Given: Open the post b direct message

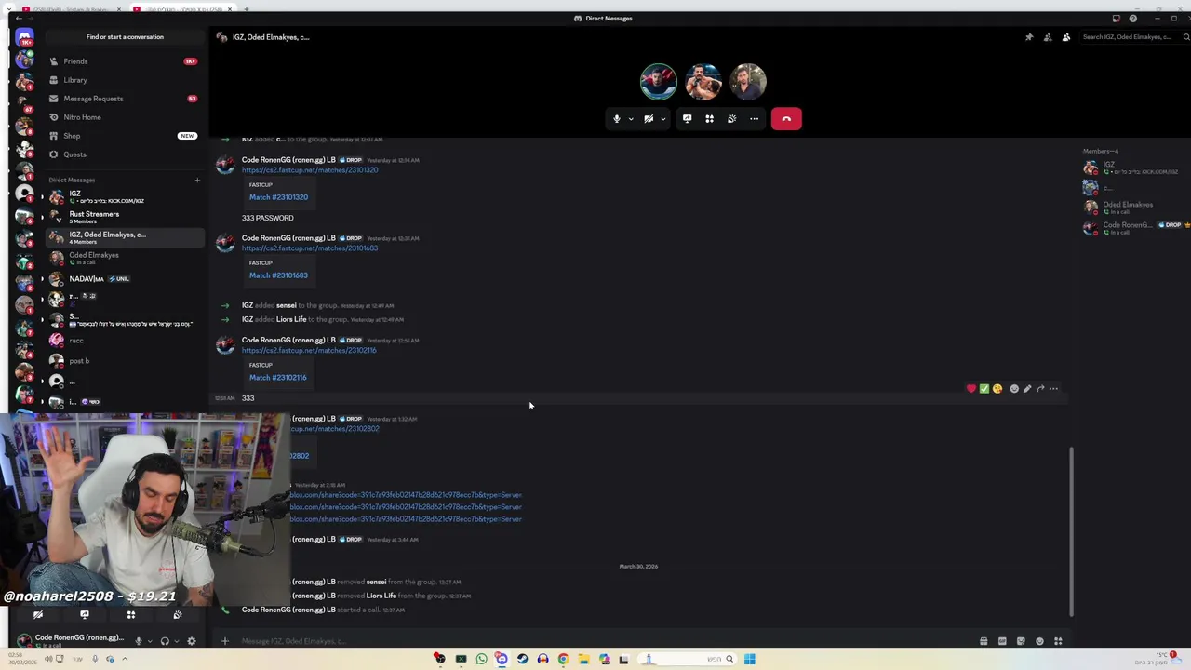Looking at the screenshot, I should coord(124,361).
